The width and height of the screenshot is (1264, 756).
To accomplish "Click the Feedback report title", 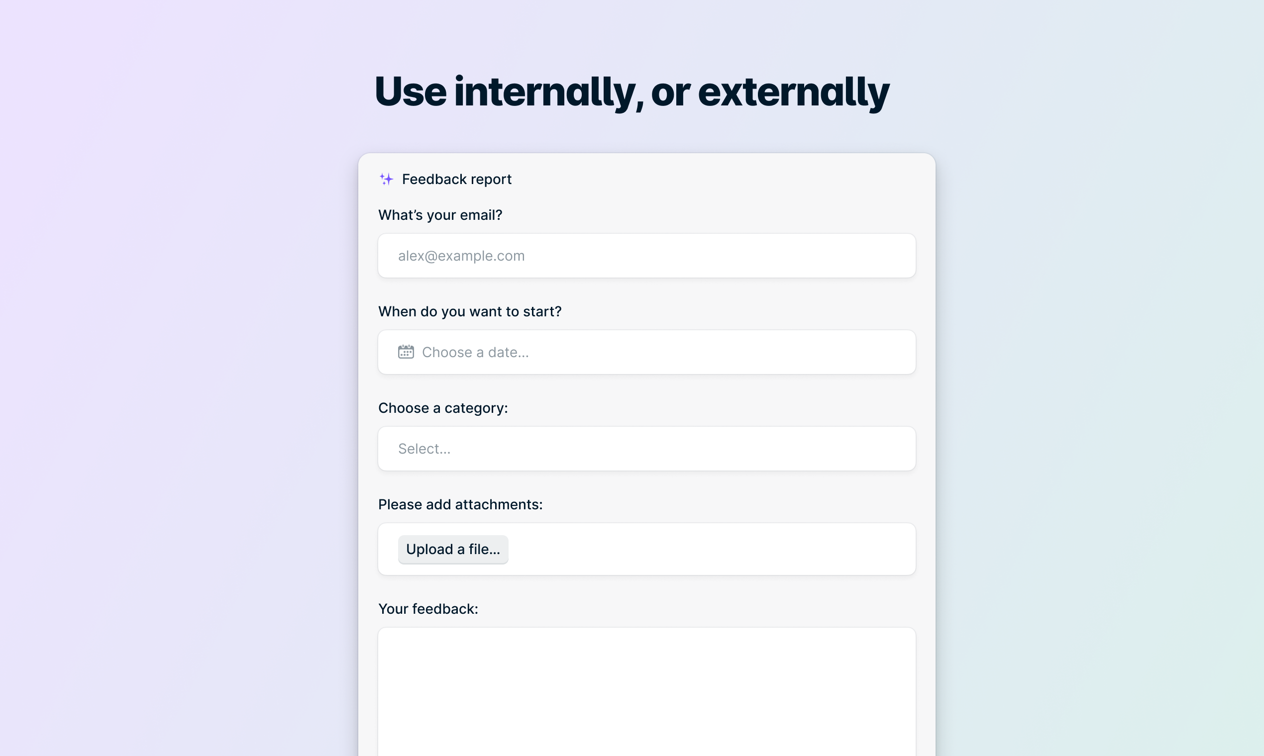I will pyautogui.click(x=457, y=180).
